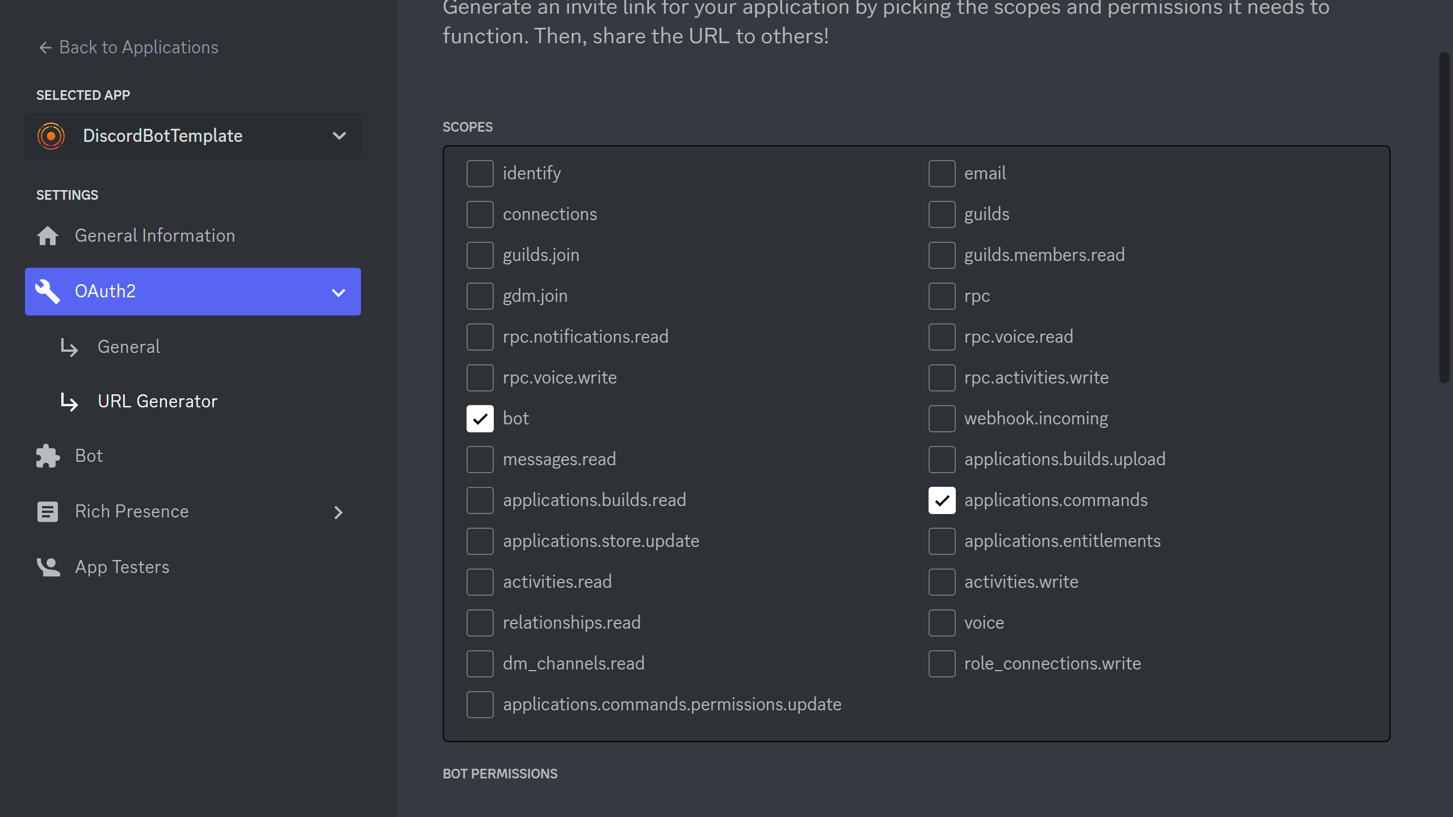Click the puzzle piece Bot icon
This screenshot has height=817, width=1453.
pyautogui.click(x=48, y=456)
